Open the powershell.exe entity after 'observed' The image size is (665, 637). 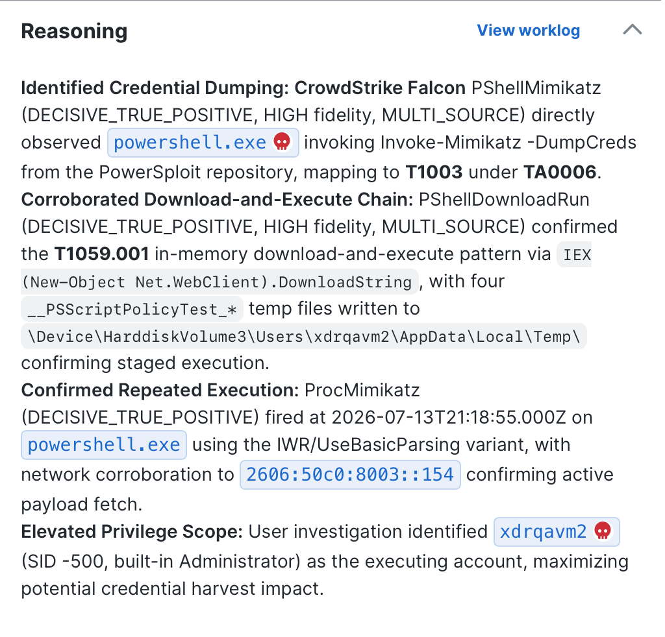tap(203, 142)
